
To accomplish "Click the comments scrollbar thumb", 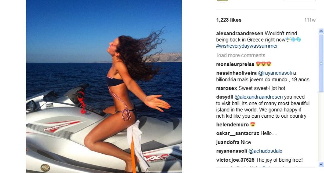I will tap(321, 63).
